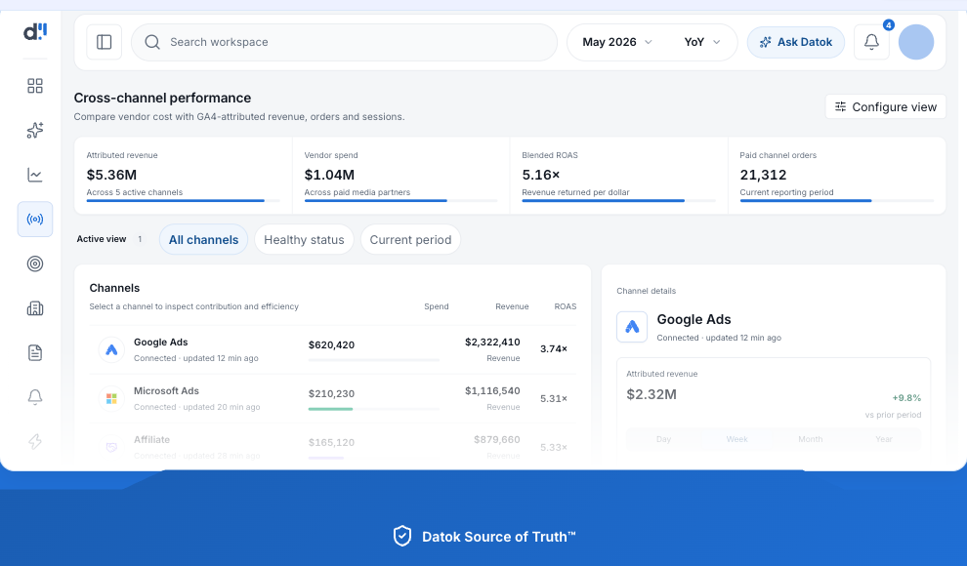967x566 pixels.
Task: Click the Spend column header
Action: [x=436, y=306]
